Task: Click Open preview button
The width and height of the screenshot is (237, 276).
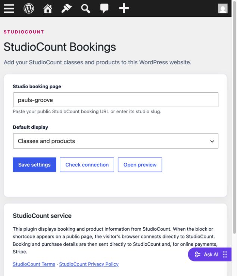Action: point(140,165)
